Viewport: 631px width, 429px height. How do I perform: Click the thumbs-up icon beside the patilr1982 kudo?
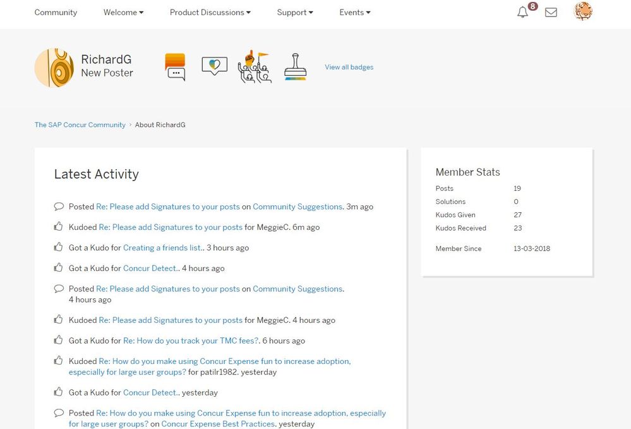click(x=59, y=361)
